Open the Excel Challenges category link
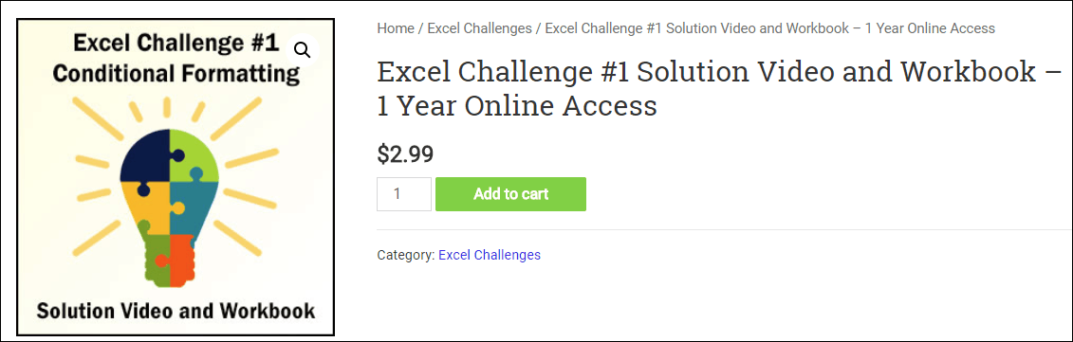Image resolution: width=1073 pixels, height=342 pixels. click(x=490, y=255)
